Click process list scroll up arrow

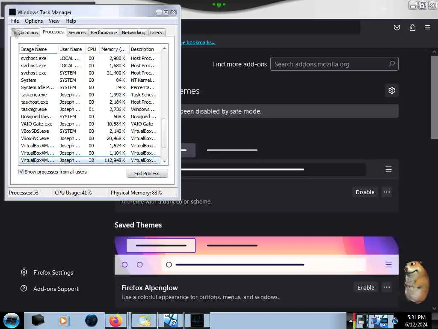click(164, 49)
